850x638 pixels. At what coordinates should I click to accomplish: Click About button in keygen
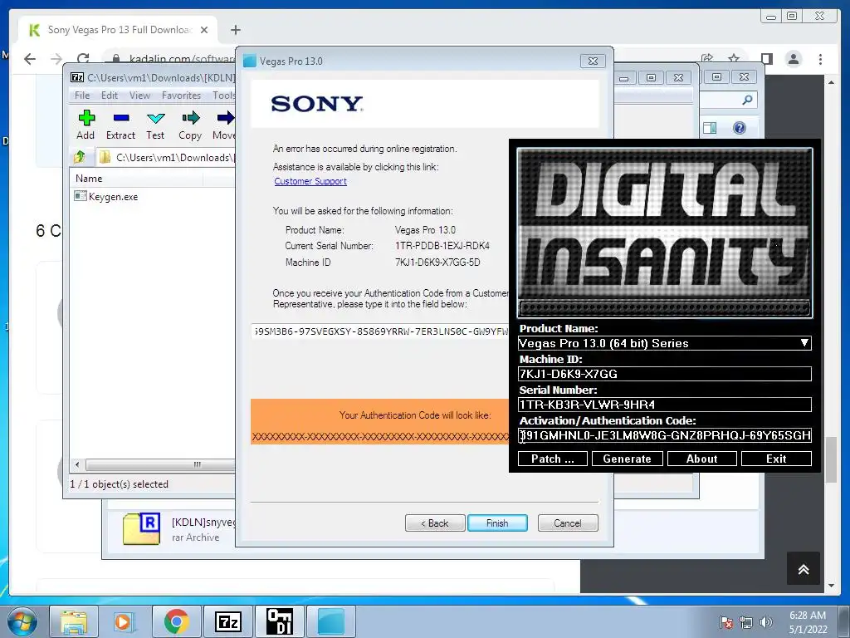[x=702, y=459]
